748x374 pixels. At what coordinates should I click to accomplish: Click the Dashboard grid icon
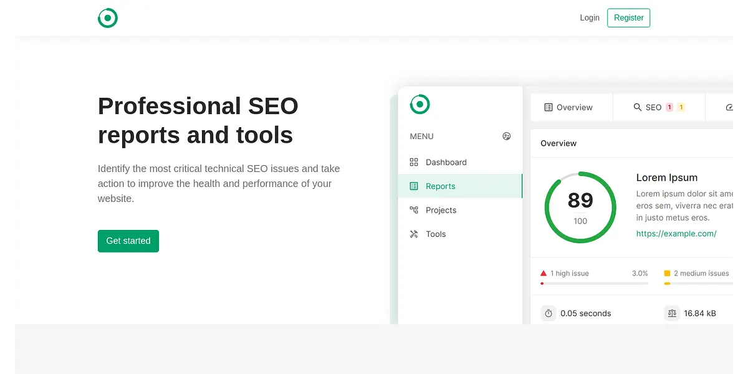414,162
